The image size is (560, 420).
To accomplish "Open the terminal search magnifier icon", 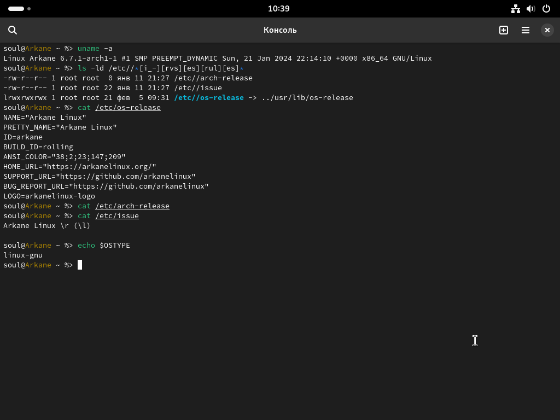I will tap(13, 31).
